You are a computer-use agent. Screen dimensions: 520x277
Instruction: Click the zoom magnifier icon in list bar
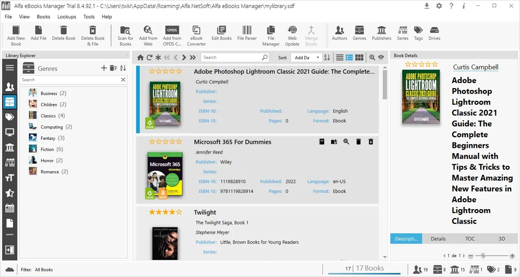point(372,58)
